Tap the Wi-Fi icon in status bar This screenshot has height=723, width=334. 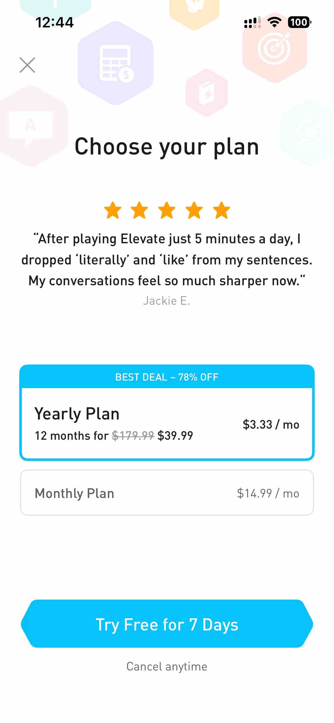[274, 22]
